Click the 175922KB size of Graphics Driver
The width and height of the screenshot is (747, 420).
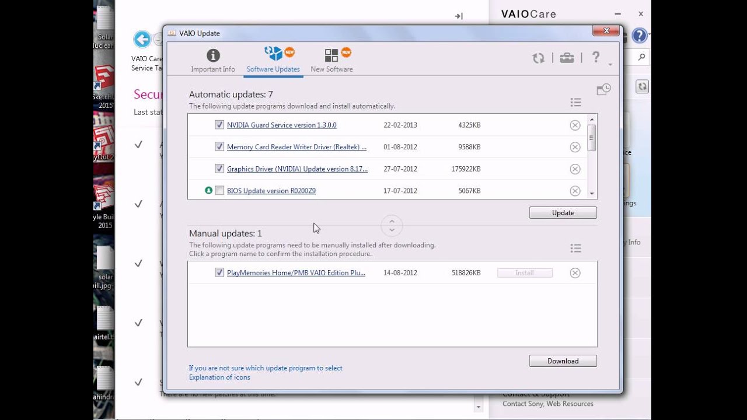click(x=466, y=169)
